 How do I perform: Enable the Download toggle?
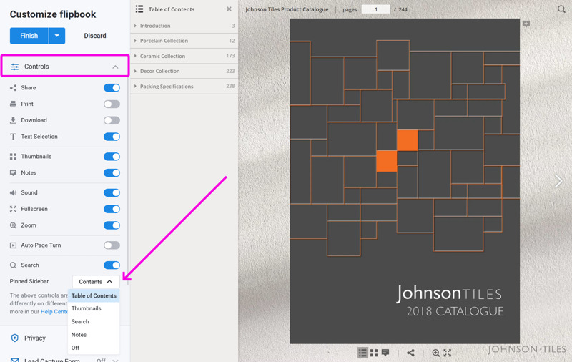pyautogui.click(x=112, y=120)
